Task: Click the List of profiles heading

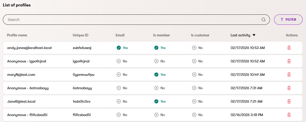Action: pos(17,5)
